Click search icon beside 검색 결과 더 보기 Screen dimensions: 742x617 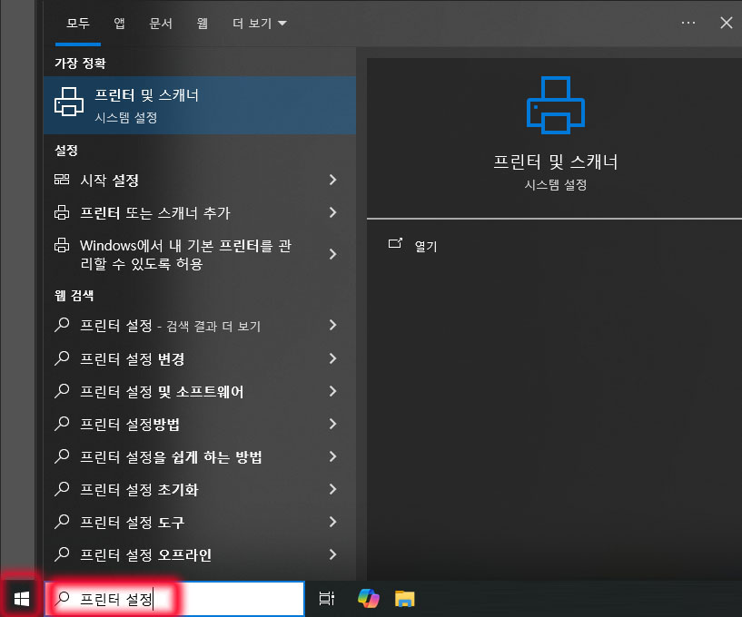pos(62,325)
